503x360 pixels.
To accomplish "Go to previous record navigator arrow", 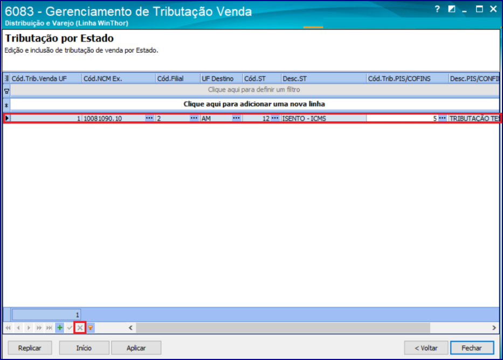I will pyautogui.click(x=18, y=328).
